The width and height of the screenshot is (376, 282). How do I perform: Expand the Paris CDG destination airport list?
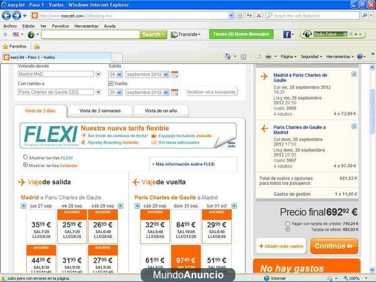coord(98,92)
